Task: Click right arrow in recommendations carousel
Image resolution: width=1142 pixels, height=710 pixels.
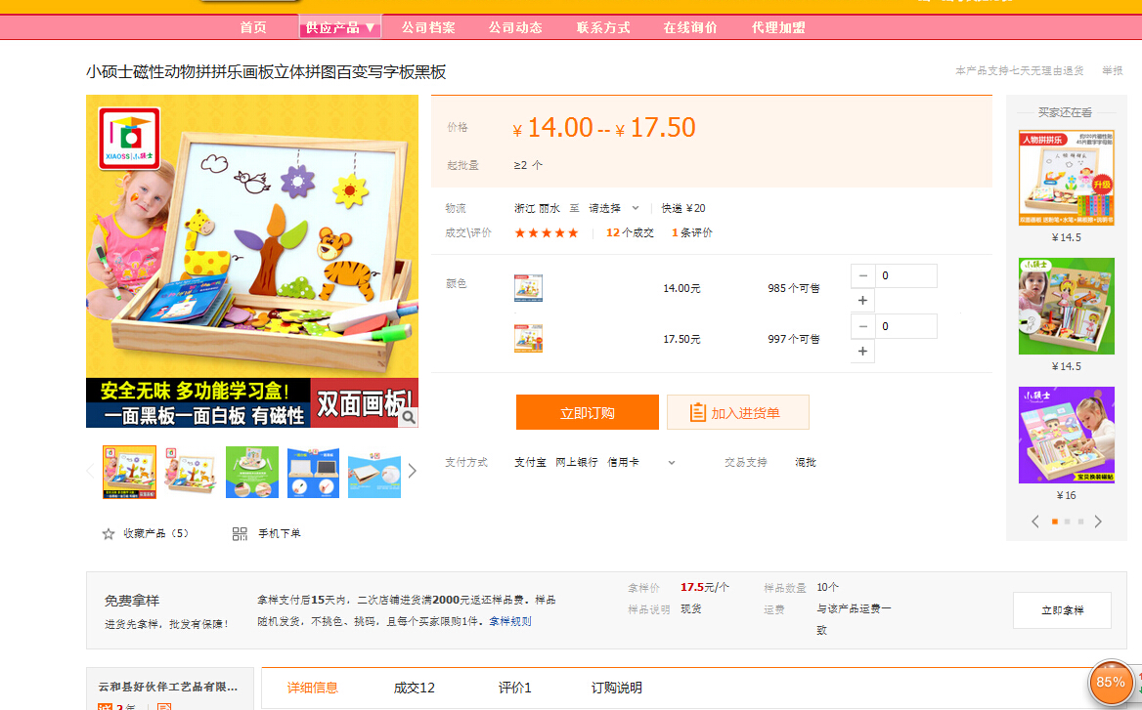Action: point(1098,522)
